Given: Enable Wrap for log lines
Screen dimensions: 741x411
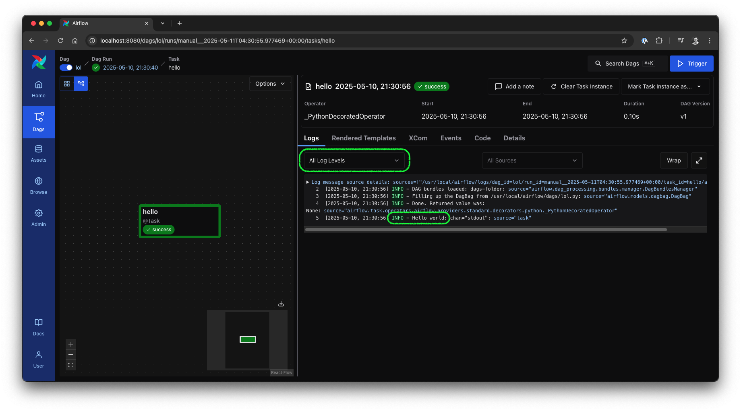Looking at the screenshot, I should [x=673, y=160].
